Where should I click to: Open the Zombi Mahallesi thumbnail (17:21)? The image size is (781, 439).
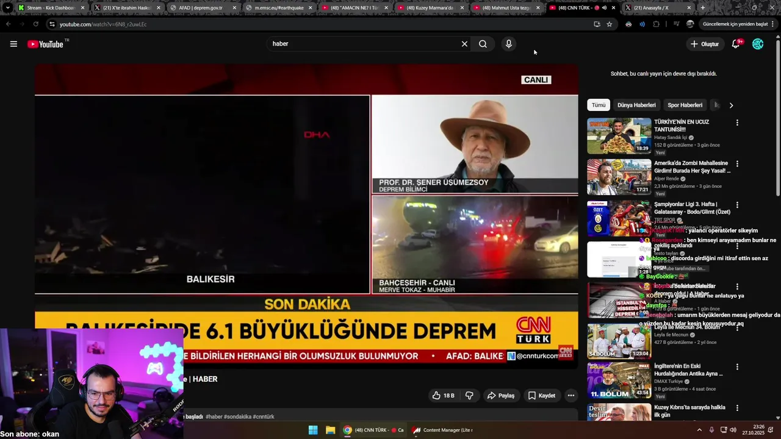[619, 177]
